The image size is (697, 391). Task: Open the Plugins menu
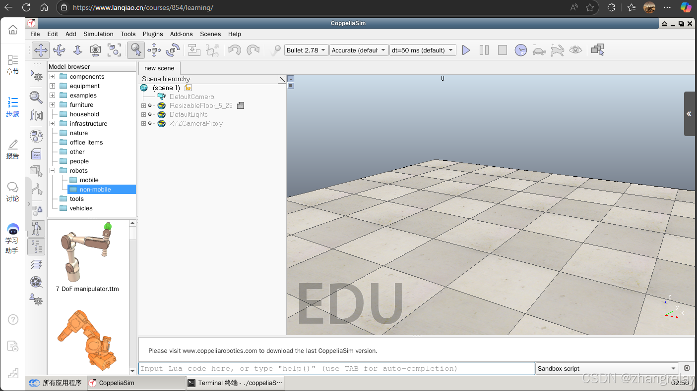coord(153,34)
